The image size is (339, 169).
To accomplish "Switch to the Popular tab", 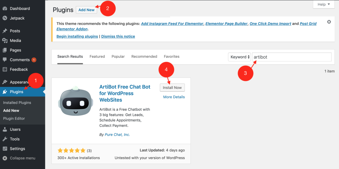I will point(118,56).
